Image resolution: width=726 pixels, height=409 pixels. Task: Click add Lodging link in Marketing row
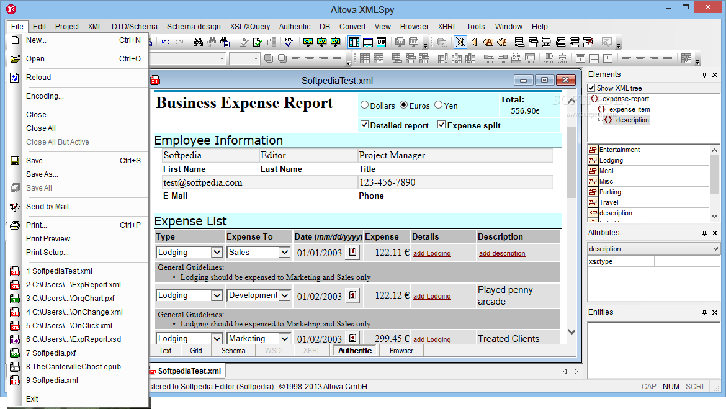click(x=432, y=339)
